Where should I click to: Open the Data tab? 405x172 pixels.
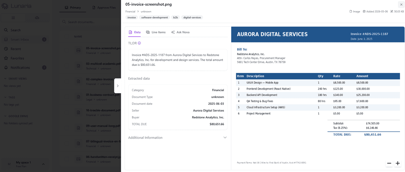pos(135,32)
